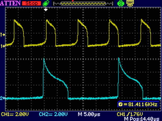Click the white trigger position arrow marker
This screenshot has width=162, height=121.
coord(46,9)
